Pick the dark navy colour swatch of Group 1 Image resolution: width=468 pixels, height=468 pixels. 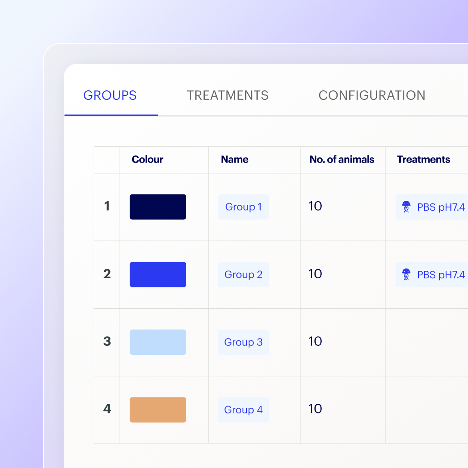pos(158,207)
